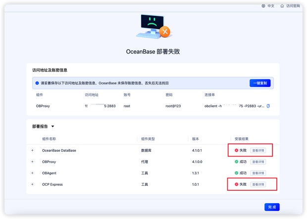Click success icon in OBAgent row
The image size is (307, 219).
[x=236, y=173]
